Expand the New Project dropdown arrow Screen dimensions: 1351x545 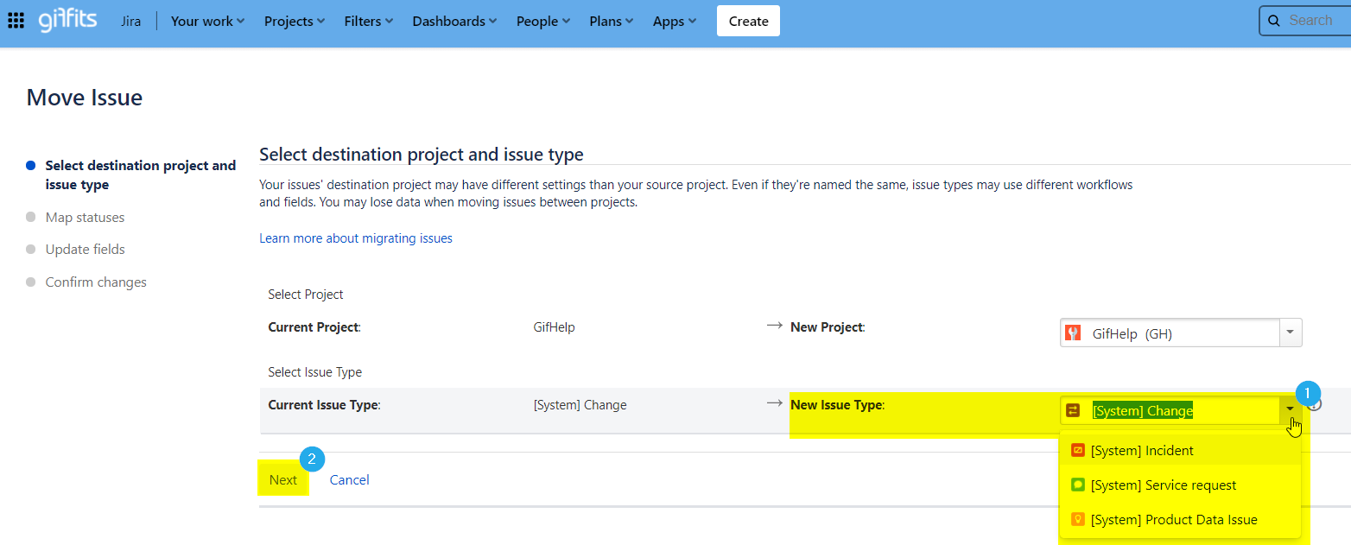click(1291, 333)
